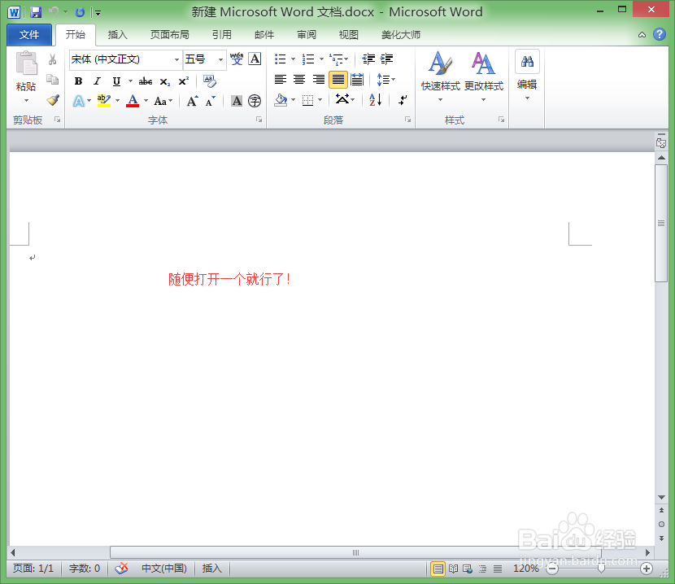This screenshot has height=584, width=675.
Task: Click the Cut scissors icon
Action: 53,59
